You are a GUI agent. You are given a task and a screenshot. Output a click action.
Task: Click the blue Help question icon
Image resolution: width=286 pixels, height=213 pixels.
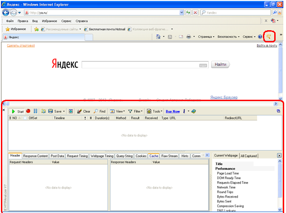[x=260, y=37]
